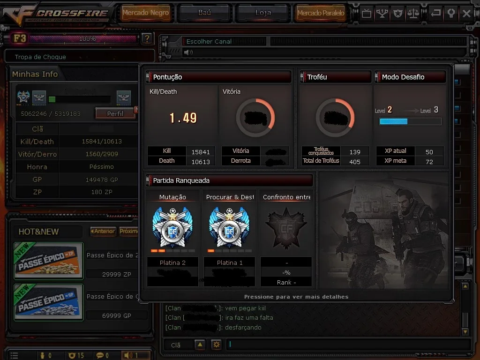Screen dimensions: 480x360
Task: Click the 149478 GP balance
Action: coord(102,180)
